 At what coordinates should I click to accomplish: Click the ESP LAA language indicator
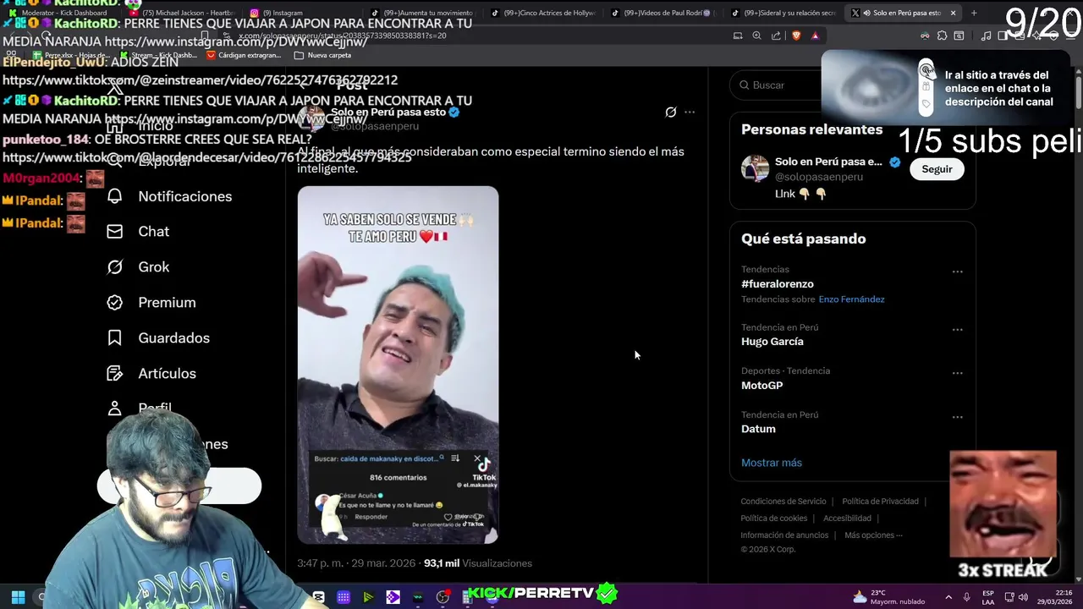click(x=988, y=597)
